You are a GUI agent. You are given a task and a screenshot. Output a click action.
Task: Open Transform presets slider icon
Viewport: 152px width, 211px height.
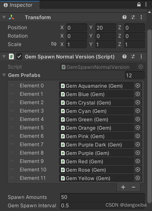click(x=133, y=17)
